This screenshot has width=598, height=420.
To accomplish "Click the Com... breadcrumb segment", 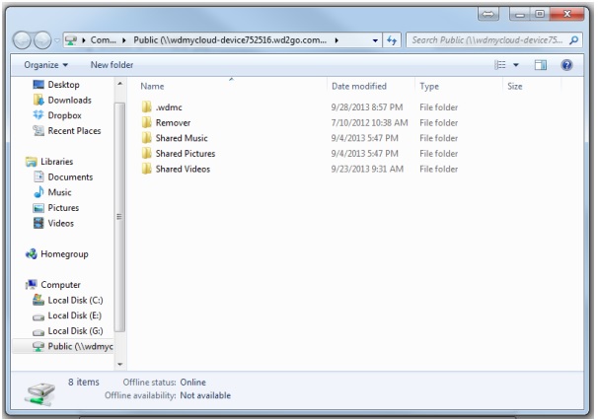I will coord(103,40).
